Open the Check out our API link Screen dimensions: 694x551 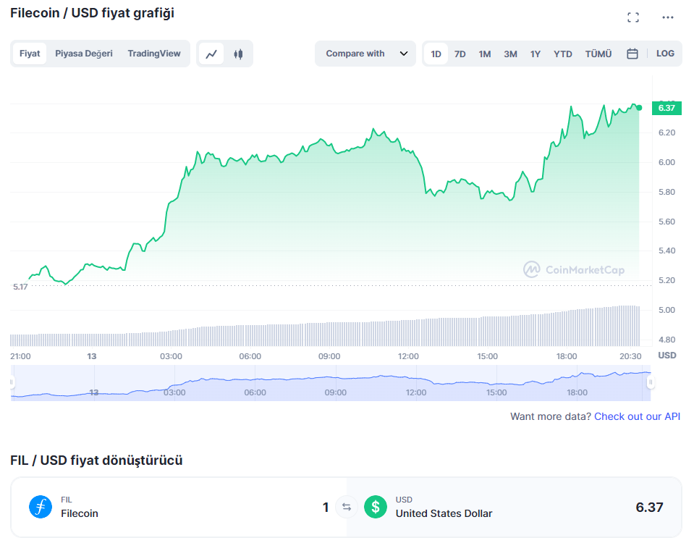point(637,416)
